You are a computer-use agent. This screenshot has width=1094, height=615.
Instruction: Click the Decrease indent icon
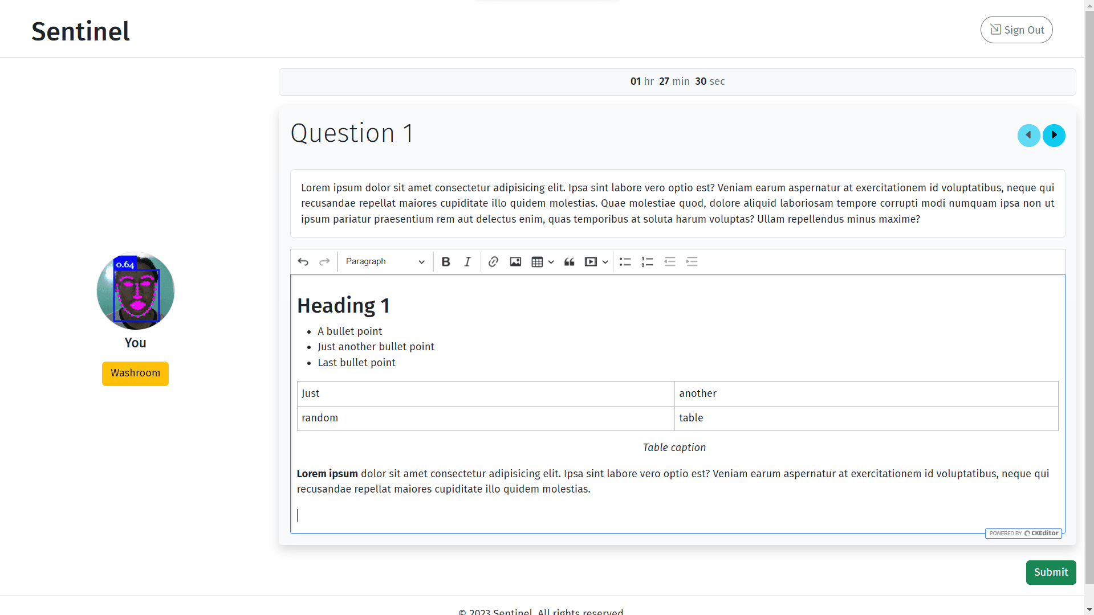670,262
